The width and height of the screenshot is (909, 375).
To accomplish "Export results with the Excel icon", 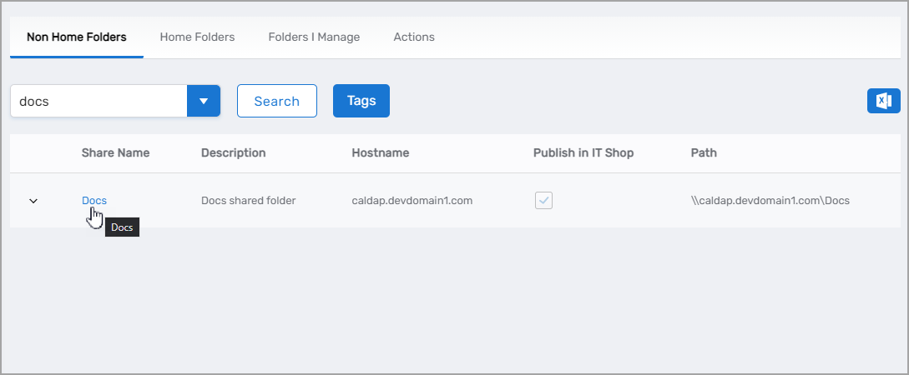I will point(883,101).
